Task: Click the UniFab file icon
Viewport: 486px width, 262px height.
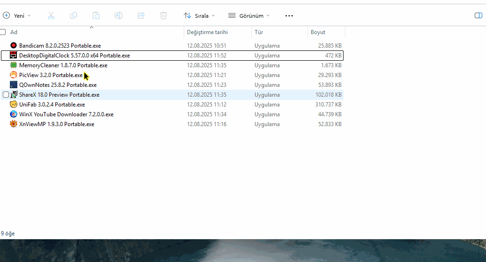Action: (x=13, y=105)
